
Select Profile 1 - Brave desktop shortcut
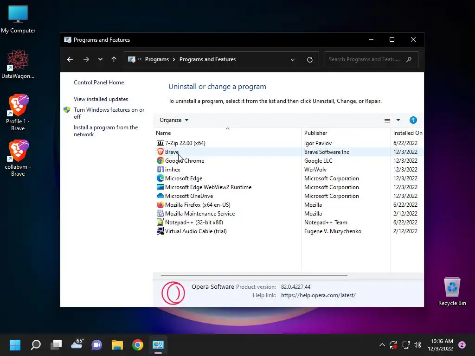click(18, 113)
